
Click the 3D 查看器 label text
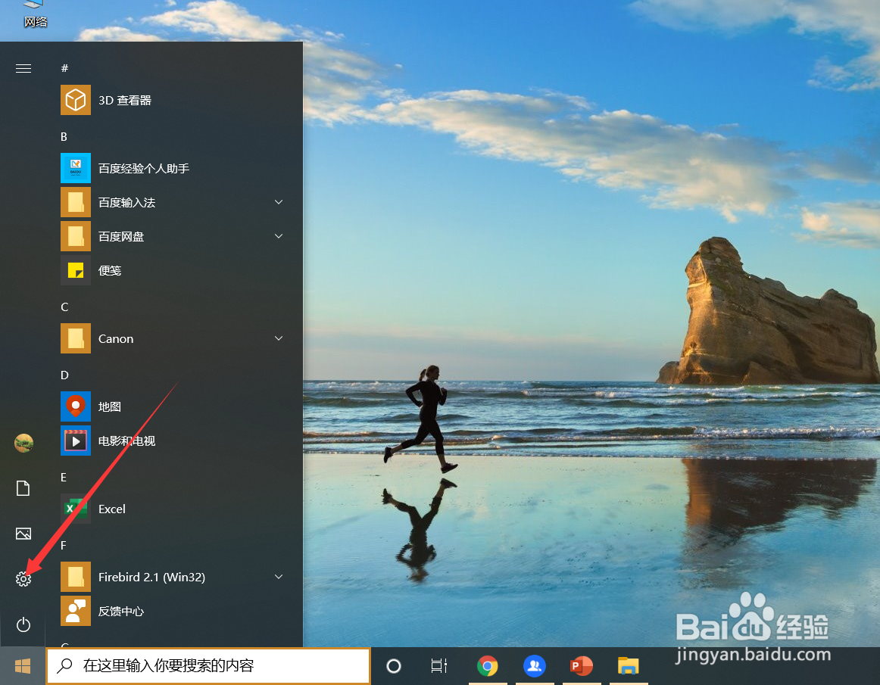125,101
